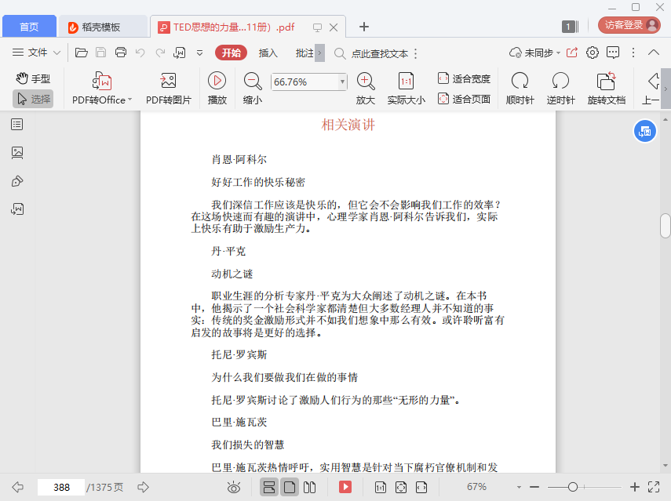Viewport: 671px width, 501px height.
Task: Open the annotations sidebar panel icon
Action: coord(17,181)
